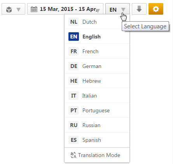173x164 pixels.
Task: Open the orange gear settings button
Action: pos(156,9)
